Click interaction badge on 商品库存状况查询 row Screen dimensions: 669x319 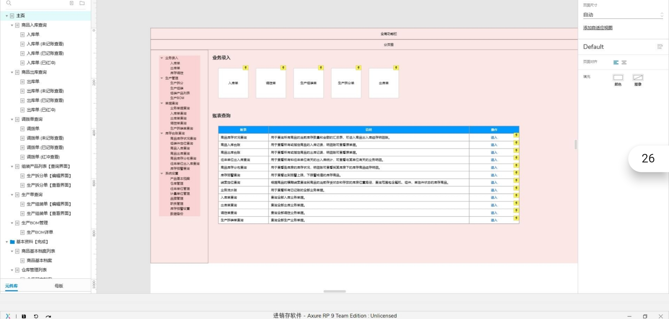pos(516,135)
